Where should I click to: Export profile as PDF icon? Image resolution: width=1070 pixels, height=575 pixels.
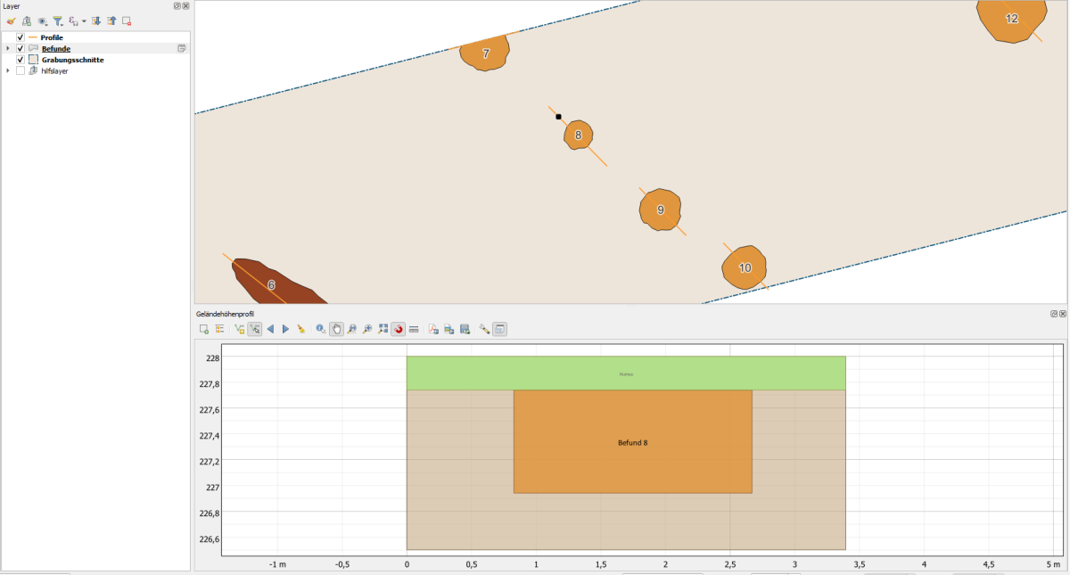[433, 329]
